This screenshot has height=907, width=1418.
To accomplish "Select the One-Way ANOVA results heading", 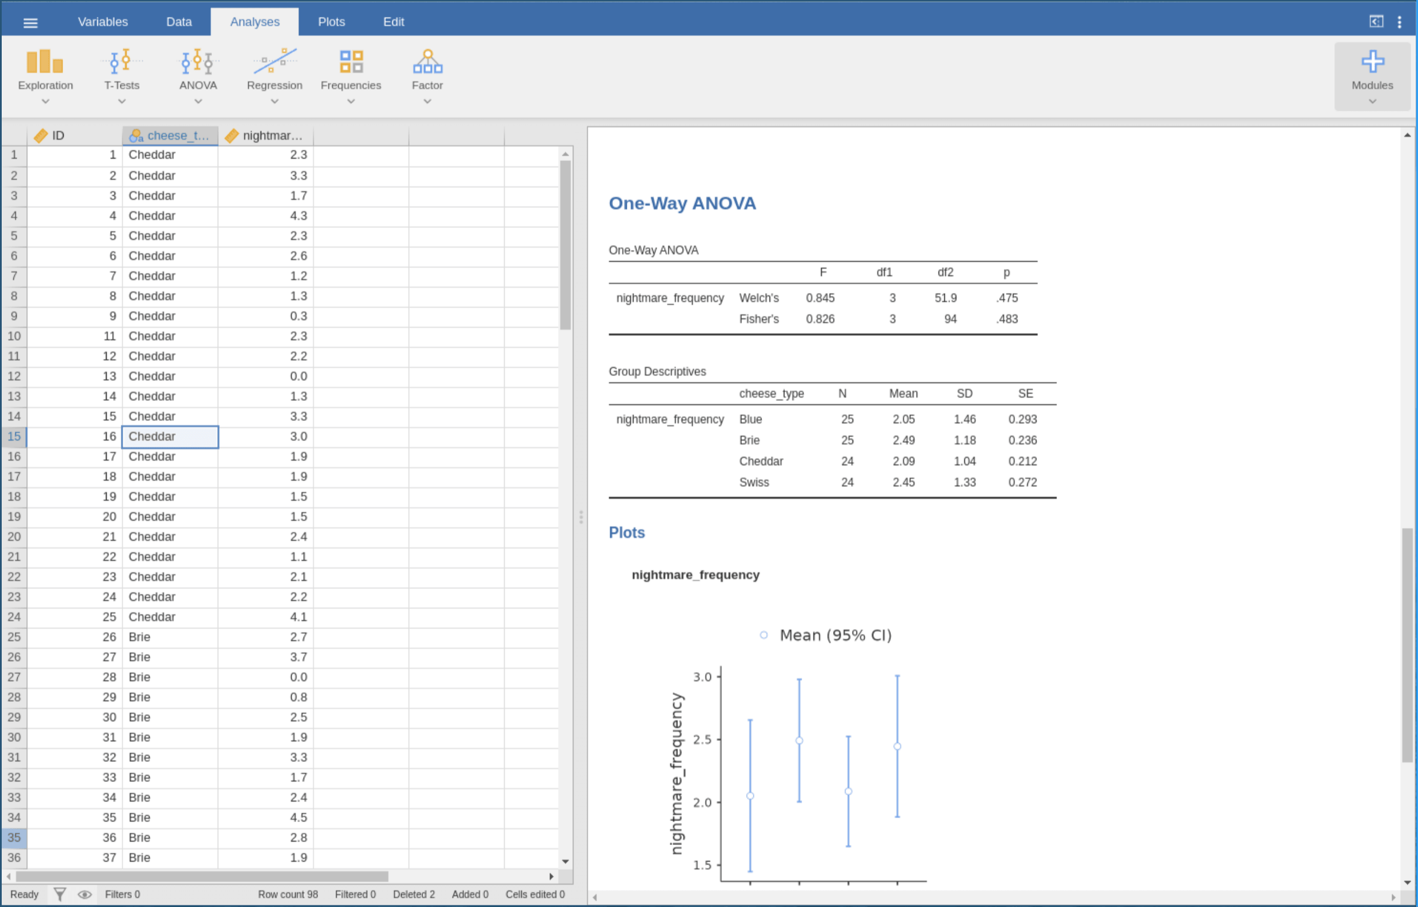I will (x=682, y=203).
